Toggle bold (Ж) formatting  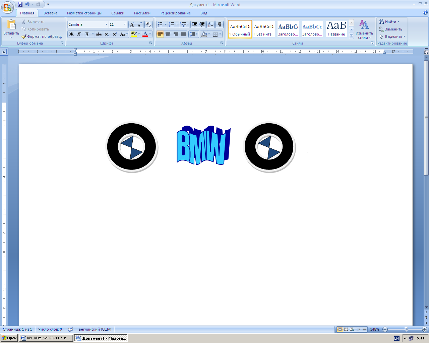[71, 34]
